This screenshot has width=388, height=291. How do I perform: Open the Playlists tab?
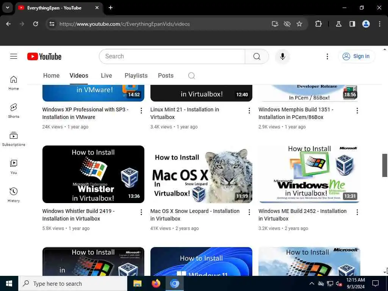coord(136,75)
